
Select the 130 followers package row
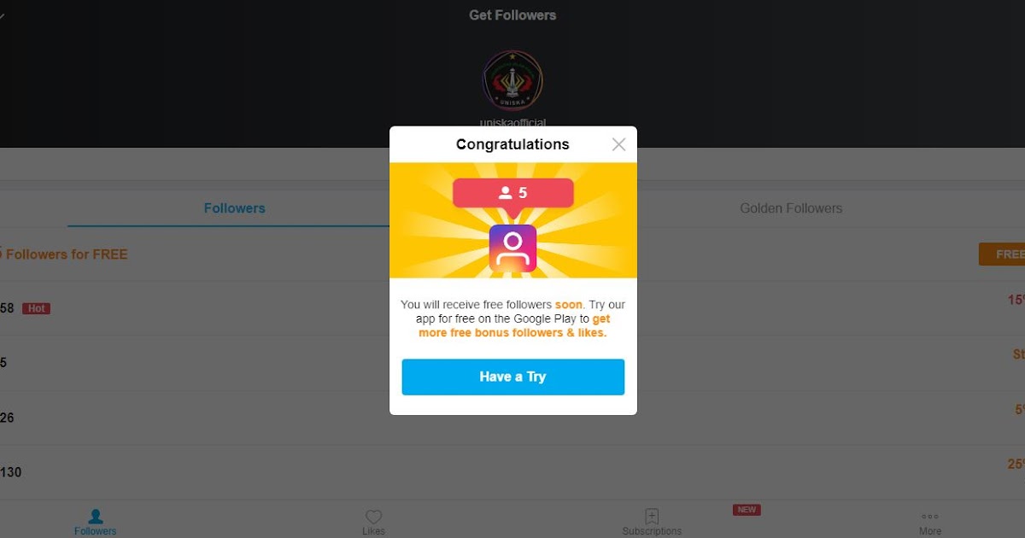tap(512, 472)
